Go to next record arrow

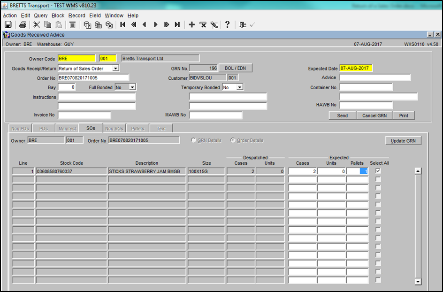pyautogui.click(x=155, y=24)
